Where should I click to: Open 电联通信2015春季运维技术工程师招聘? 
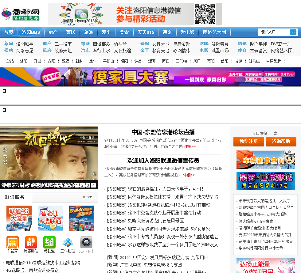(43, 263)
